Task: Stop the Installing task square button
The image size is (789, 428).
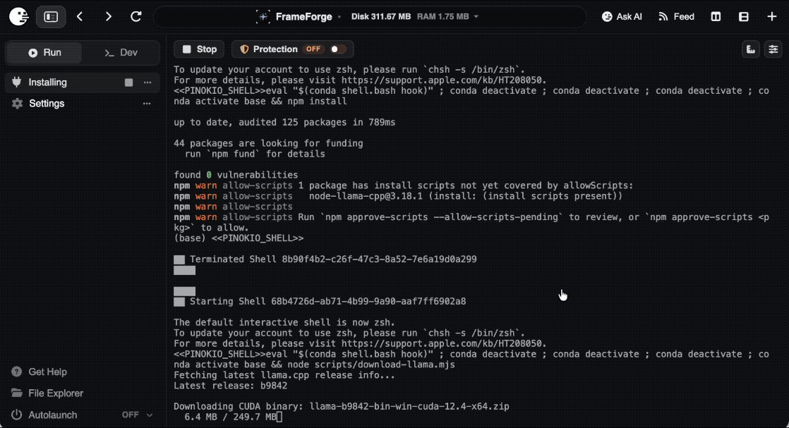Action: pos(129,82)
